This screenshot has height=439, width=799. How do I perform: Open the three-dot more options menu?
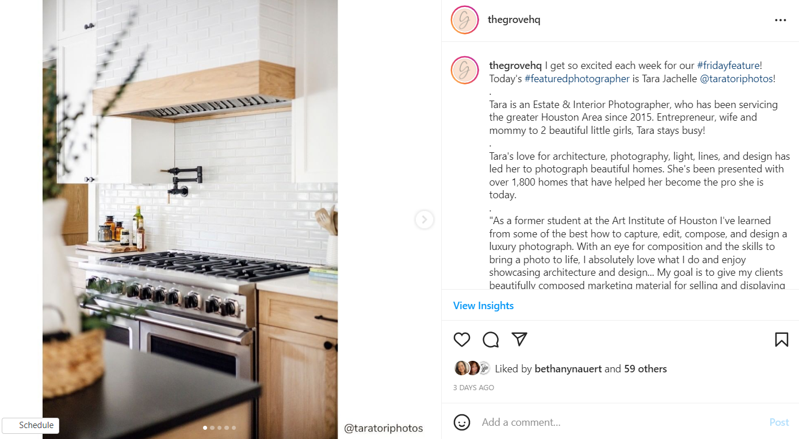[781, 20]
